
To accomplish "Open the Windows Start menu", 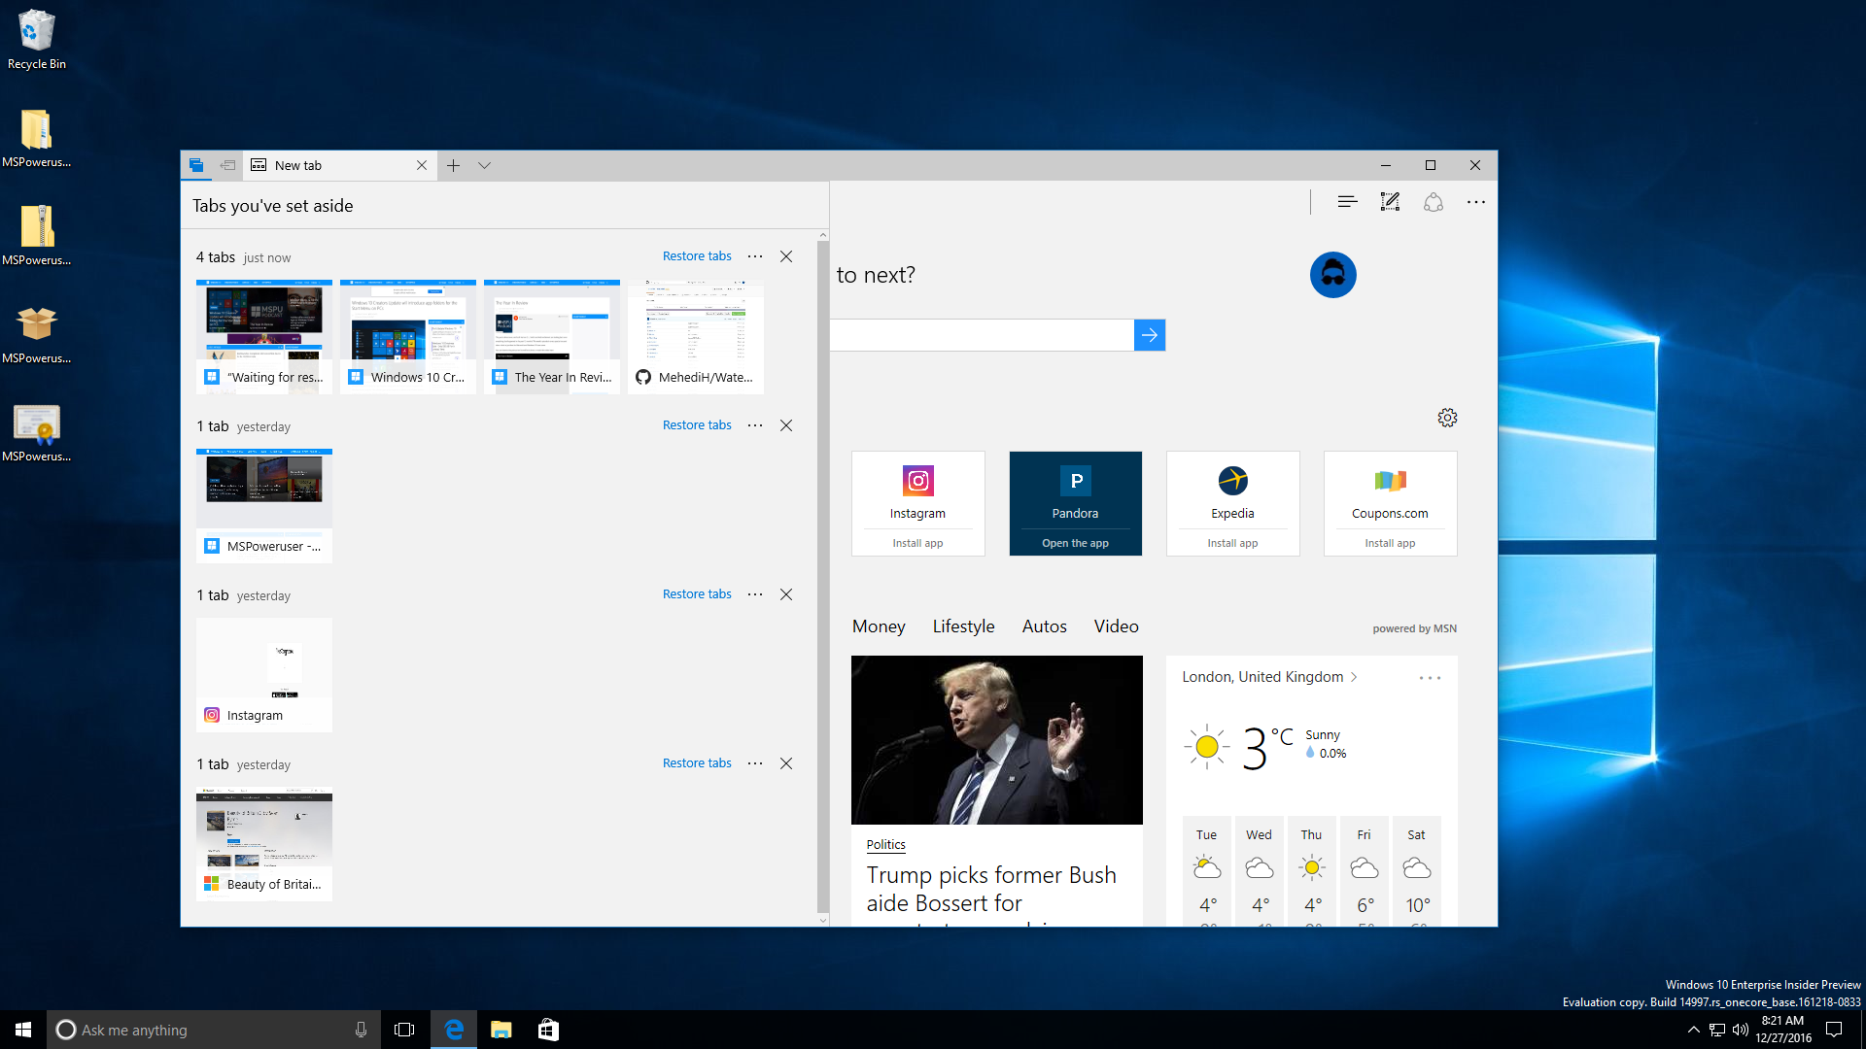I will click(x=23, y=1030).
